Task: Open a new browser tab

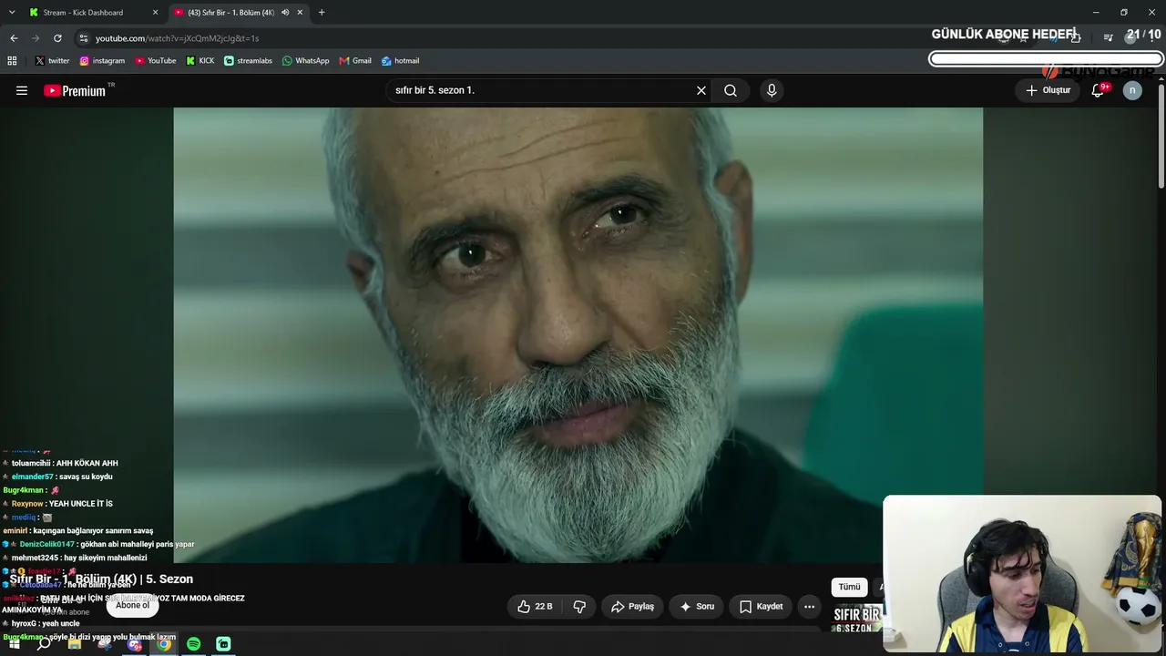Action: (x=322, y=13)
